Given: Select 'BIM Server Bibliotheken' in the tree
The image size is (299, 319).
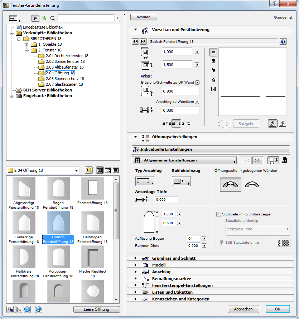Looking at the screenshot, I should coord(48,90).
